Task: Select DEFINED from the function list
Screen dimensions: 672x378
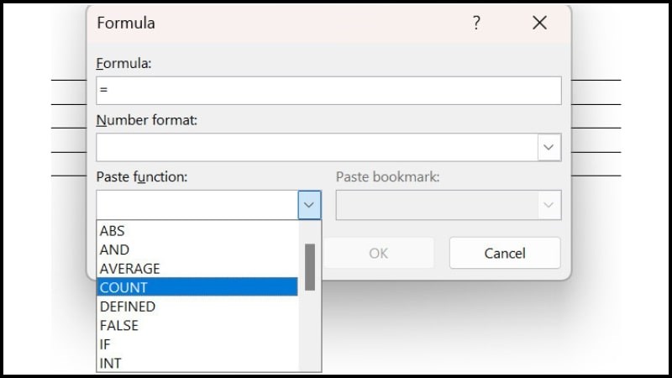Action: click(128, 307)
